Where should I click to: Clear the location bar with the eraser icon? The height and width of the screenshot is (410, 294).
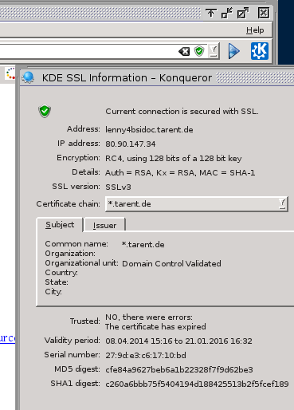pos(184,51)
